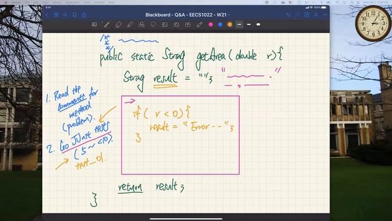Bookmark this page with the bookmark icon
Screen dimensions: 392x221
(x=75, y=15)
